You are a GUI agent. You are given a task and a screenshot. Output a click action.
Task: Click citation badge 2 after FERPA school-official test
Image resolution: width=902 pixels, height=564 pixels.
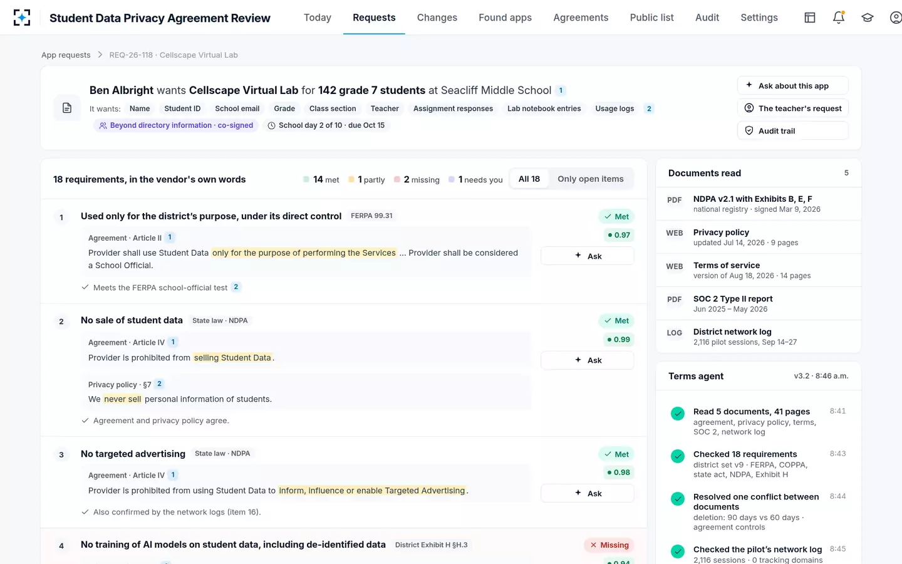pyautogui.click(x=236, y=287)
